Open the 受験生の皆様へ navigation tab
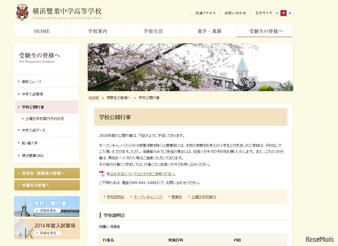Viewport: 338px width, 246px height. tap(265, 31)
